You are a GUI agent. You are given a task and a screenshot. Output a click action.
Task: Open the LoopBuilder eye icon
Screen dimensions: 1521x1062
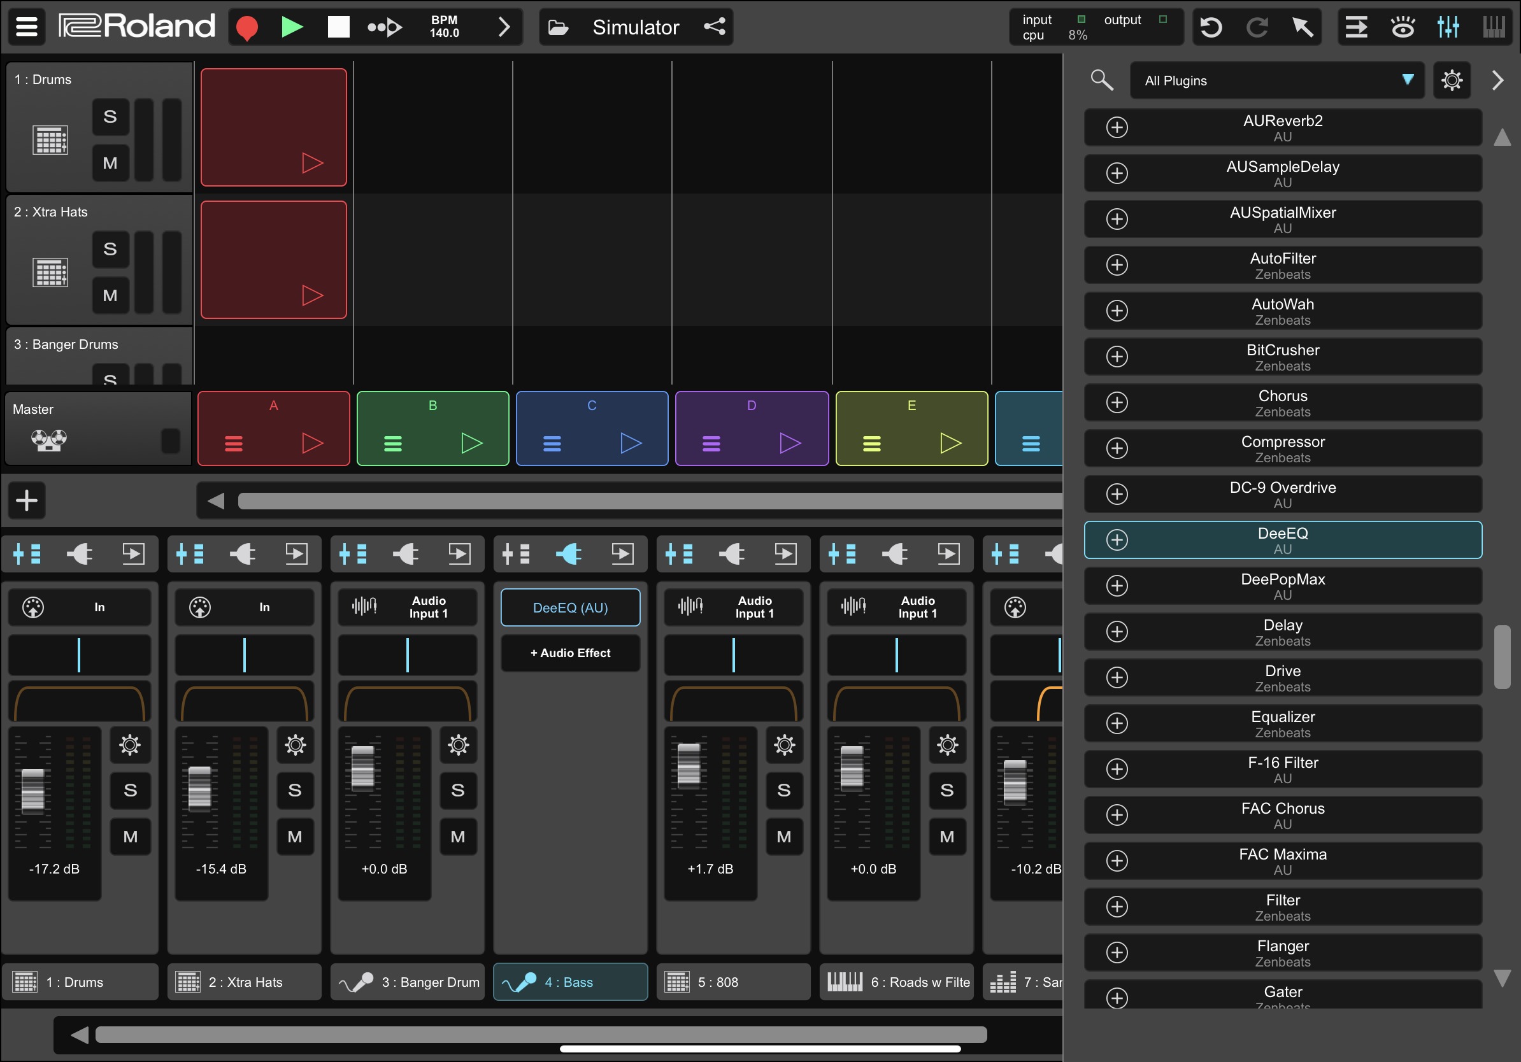pos(1403,27)
